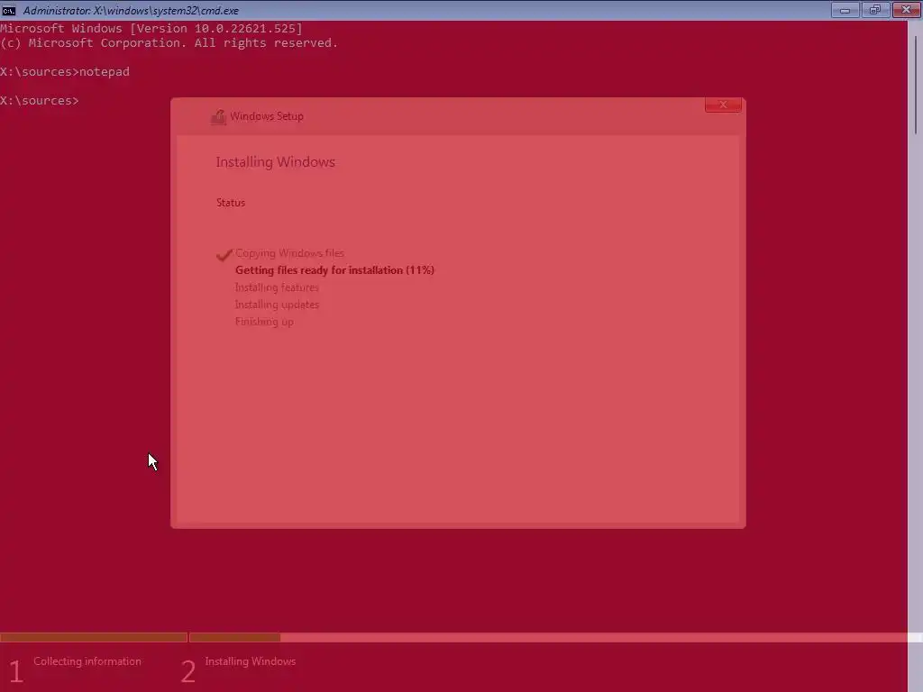Click the X:\sources>notepad command line
Screen dimensions: 923x692
coord(65,72)
